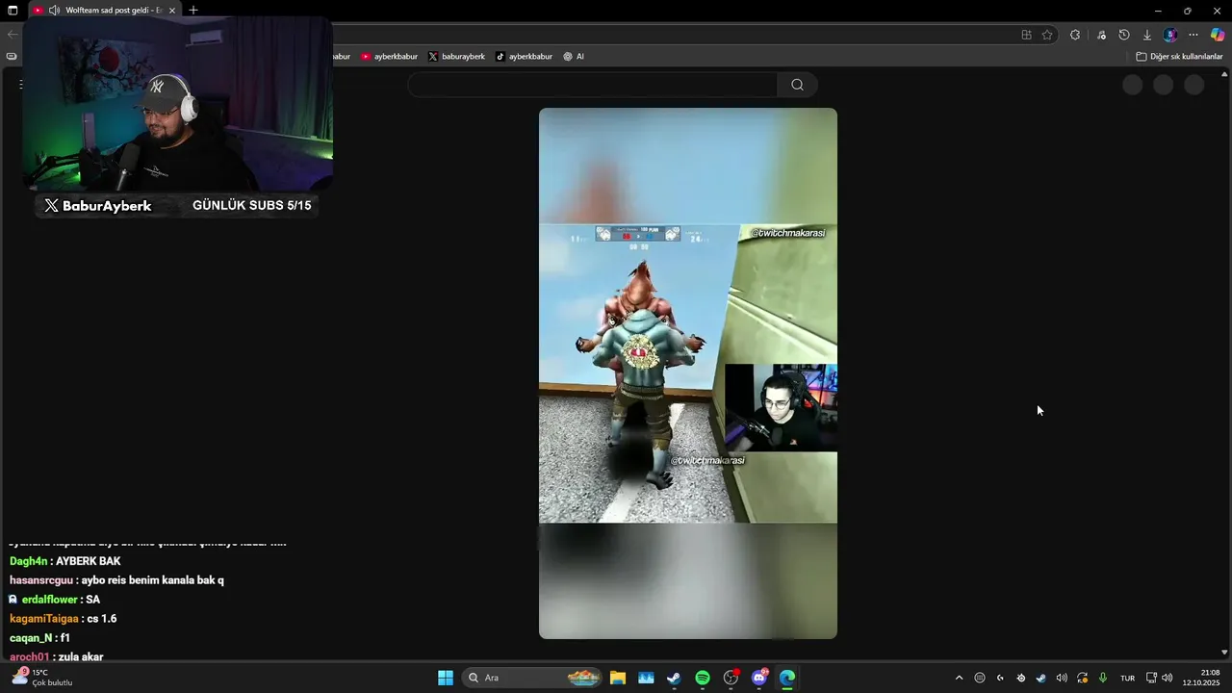
Task: Click Steam tray icon
Action: click(x=1040, y=678)
